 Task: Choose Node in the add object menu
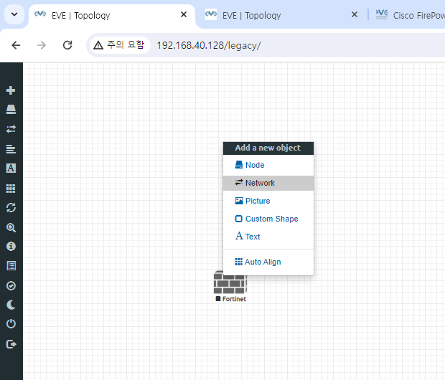[268, 165]
